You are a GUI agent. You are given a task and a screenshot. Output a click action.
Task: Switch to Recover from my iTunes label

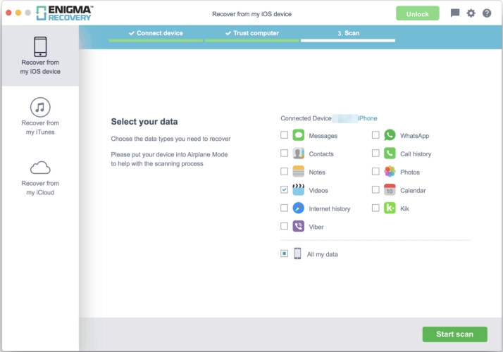(40, 127)
